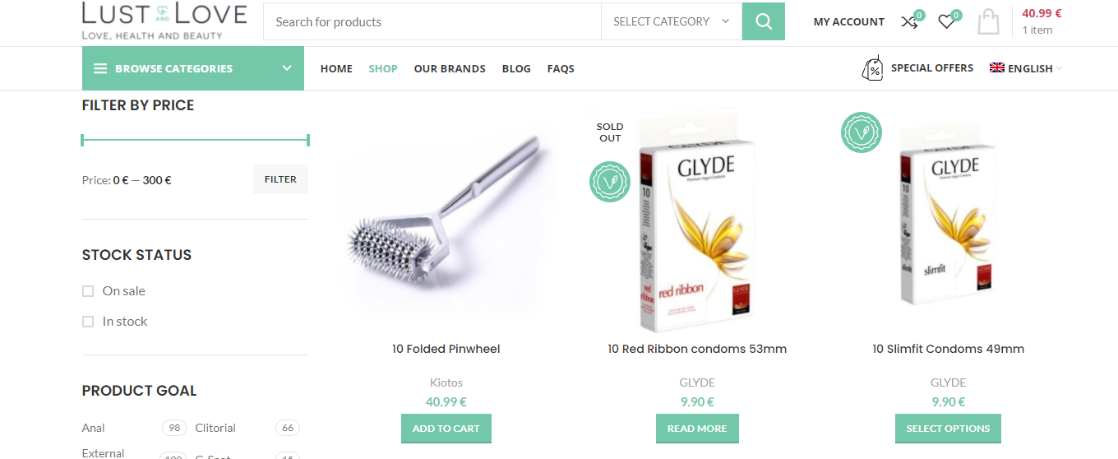1118x459 pixels.
Task: Click the magnifying glass search button
Action: click(763, 21)
